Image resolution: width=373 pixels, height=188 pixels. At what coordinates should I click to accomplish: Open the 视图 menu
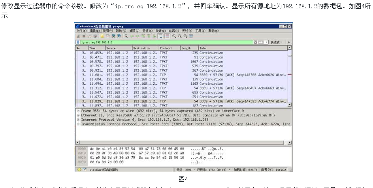point(108,31)
